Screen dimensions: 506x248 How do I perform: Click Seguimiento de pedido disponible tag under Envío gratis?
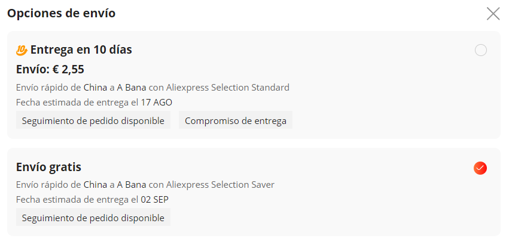tap(93, 218)
